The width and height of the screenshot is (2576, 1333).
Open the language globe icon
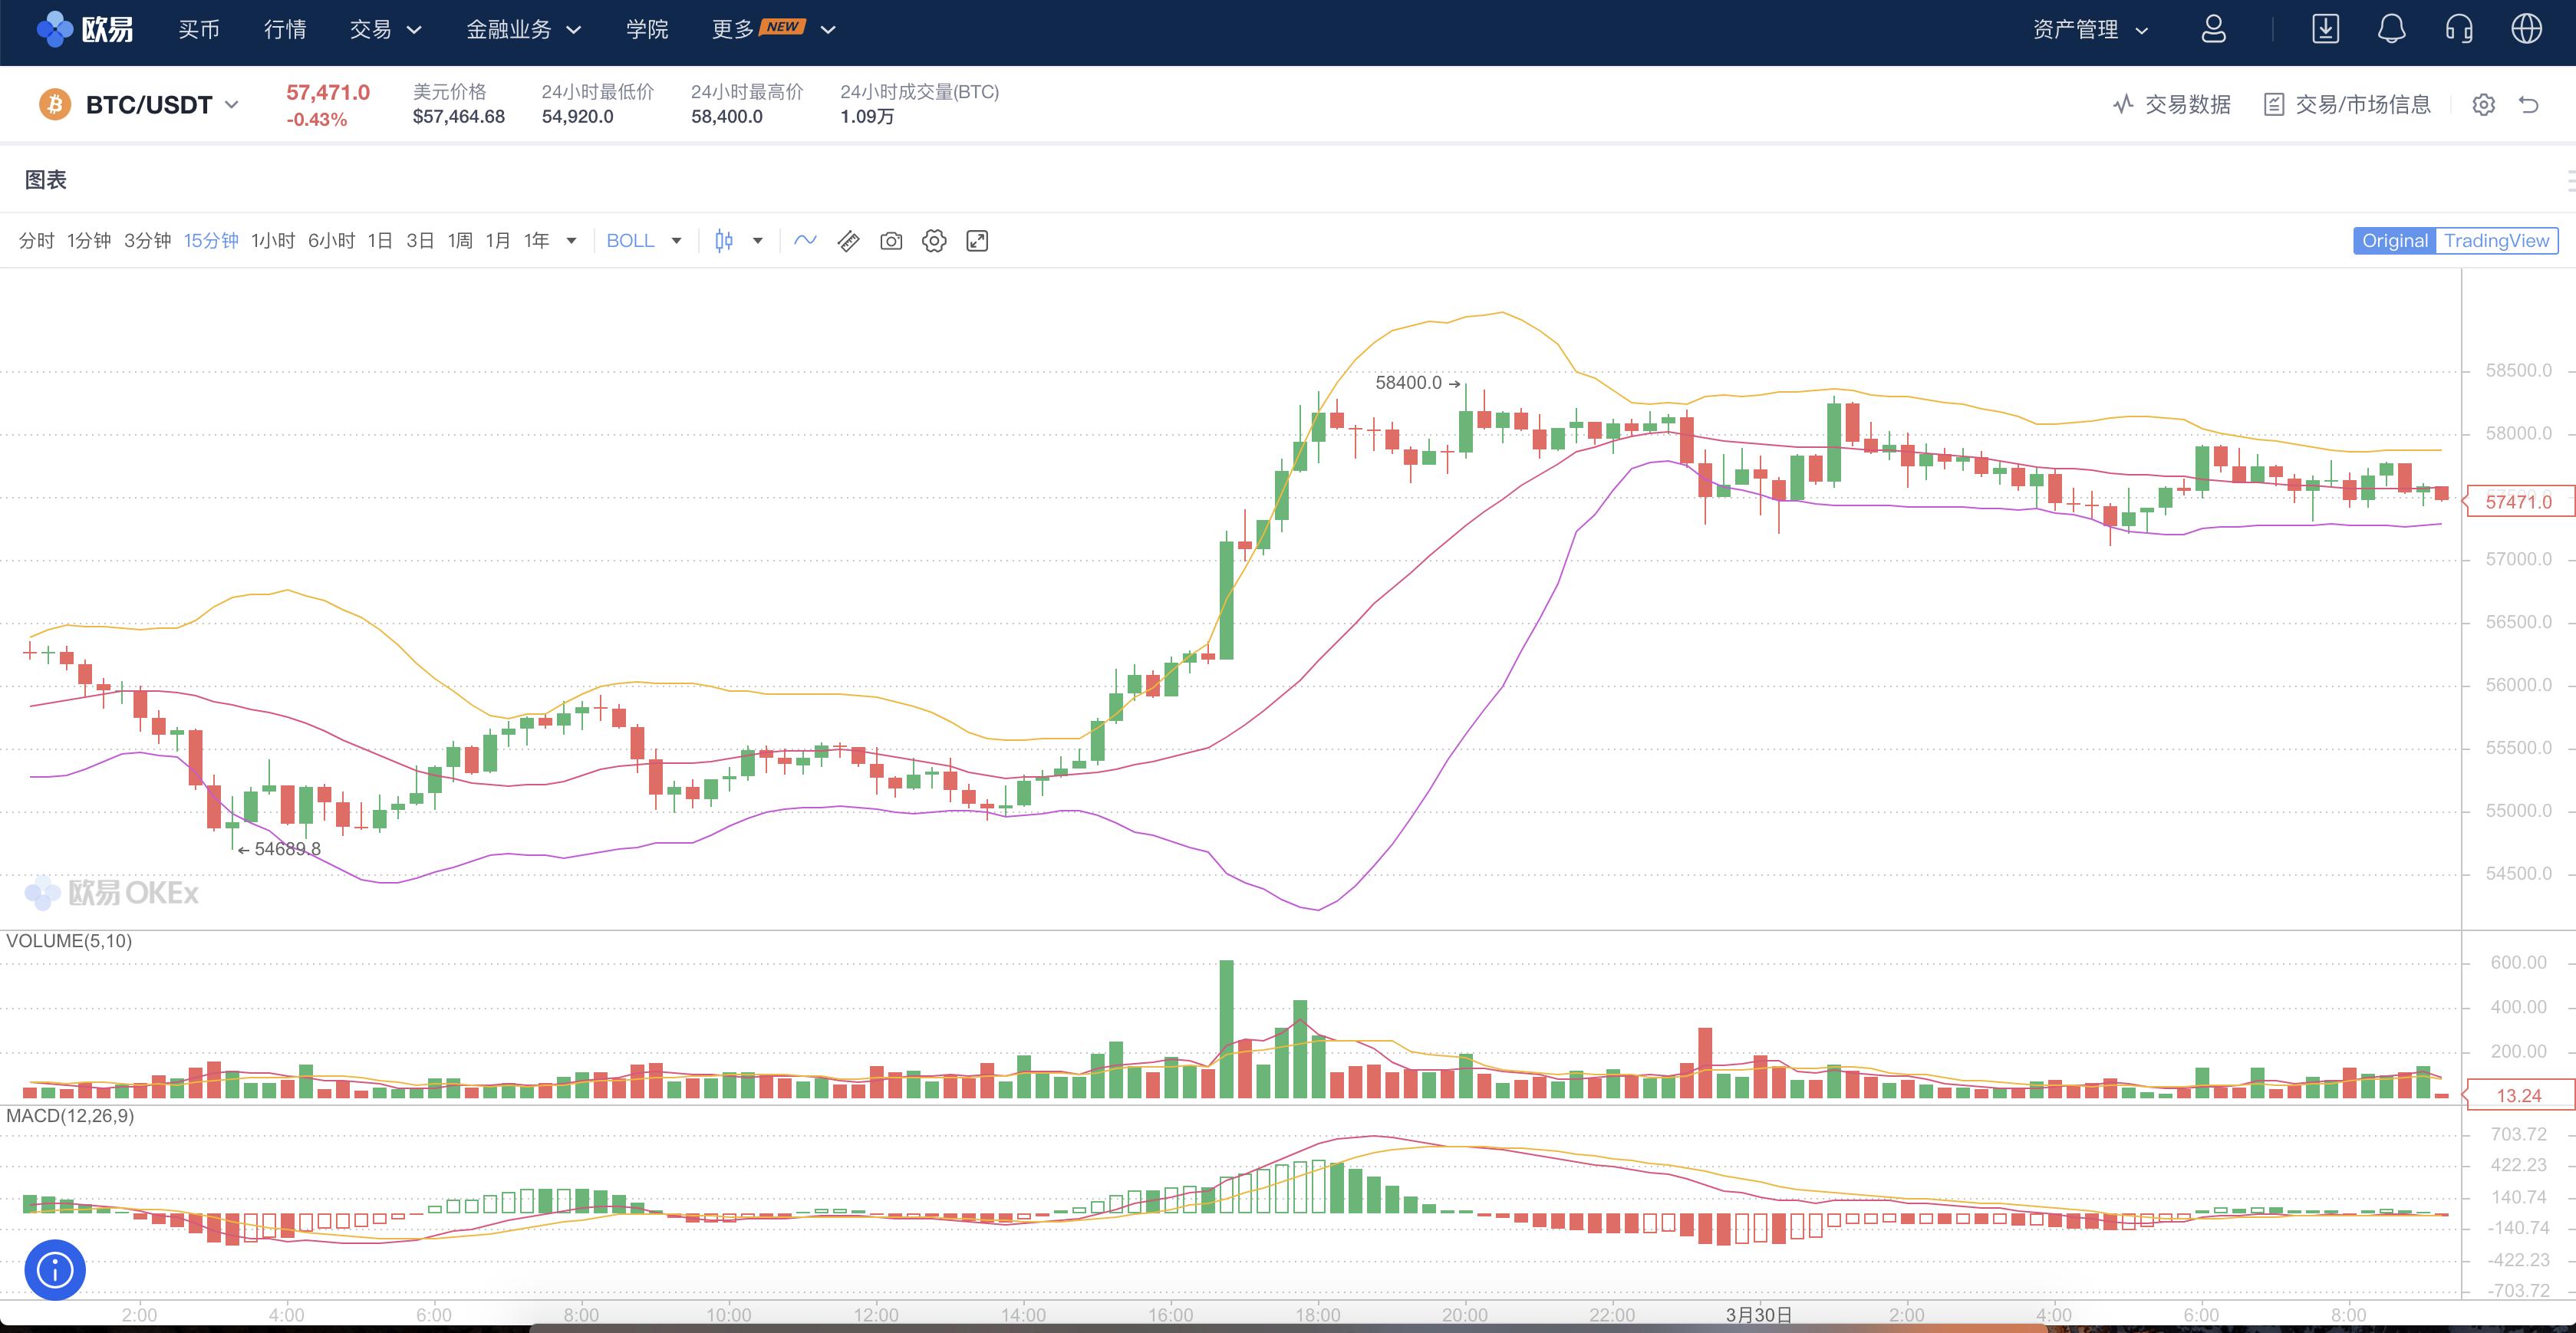[x=2526, y=29]
